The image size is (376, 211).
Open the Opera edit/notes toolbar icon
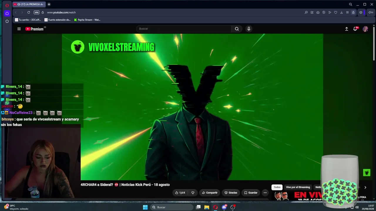click(312, 12)
